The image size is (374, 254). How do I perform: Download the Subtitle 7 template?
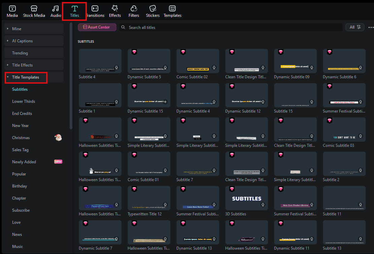click(x=214, y=170)
